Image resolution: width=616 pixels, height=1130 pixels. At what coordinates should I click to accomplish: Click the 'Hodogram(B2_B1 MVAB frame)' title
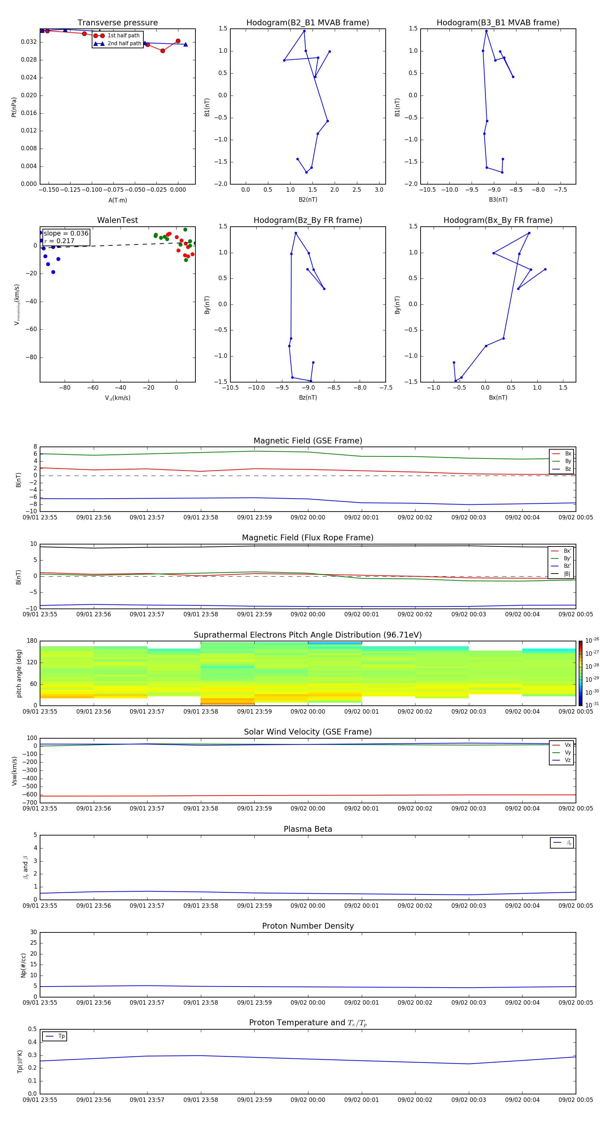click(308, 23)
